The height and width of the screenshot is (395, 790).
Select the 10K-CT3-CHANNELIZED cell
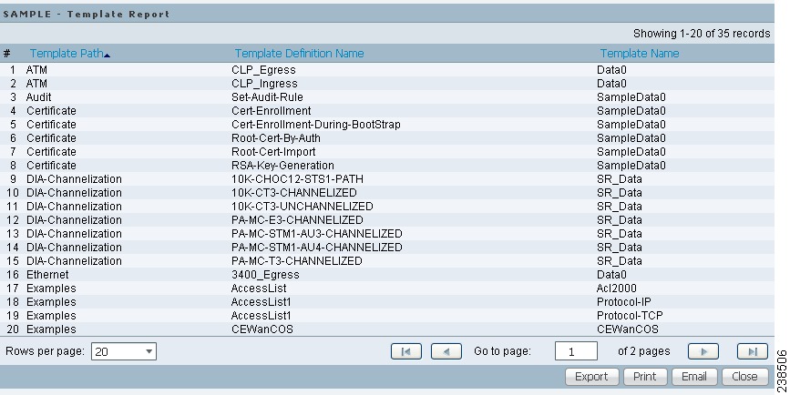[x=293, y=193]
